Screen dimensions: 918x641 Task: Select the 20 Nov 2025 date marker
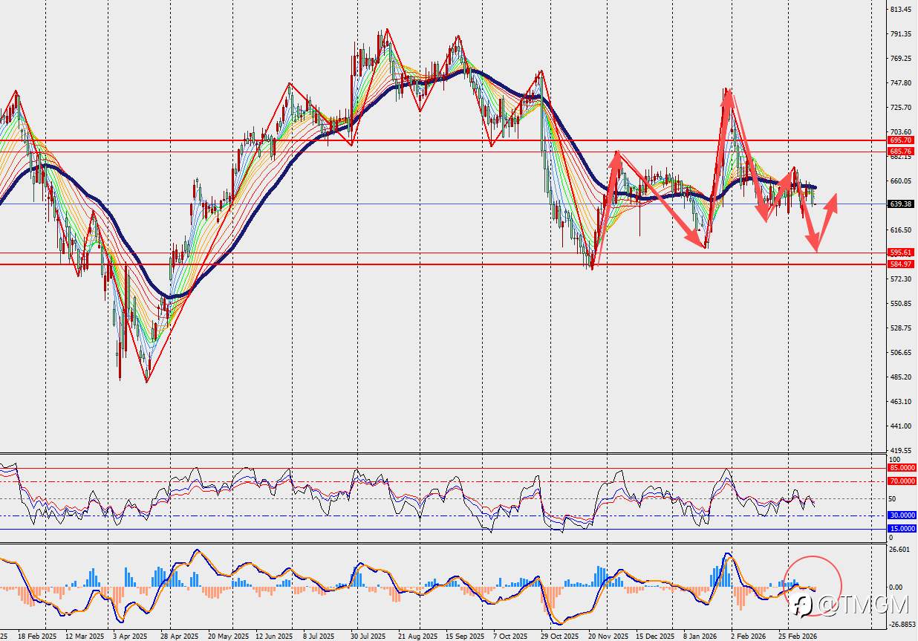point(606,637)
